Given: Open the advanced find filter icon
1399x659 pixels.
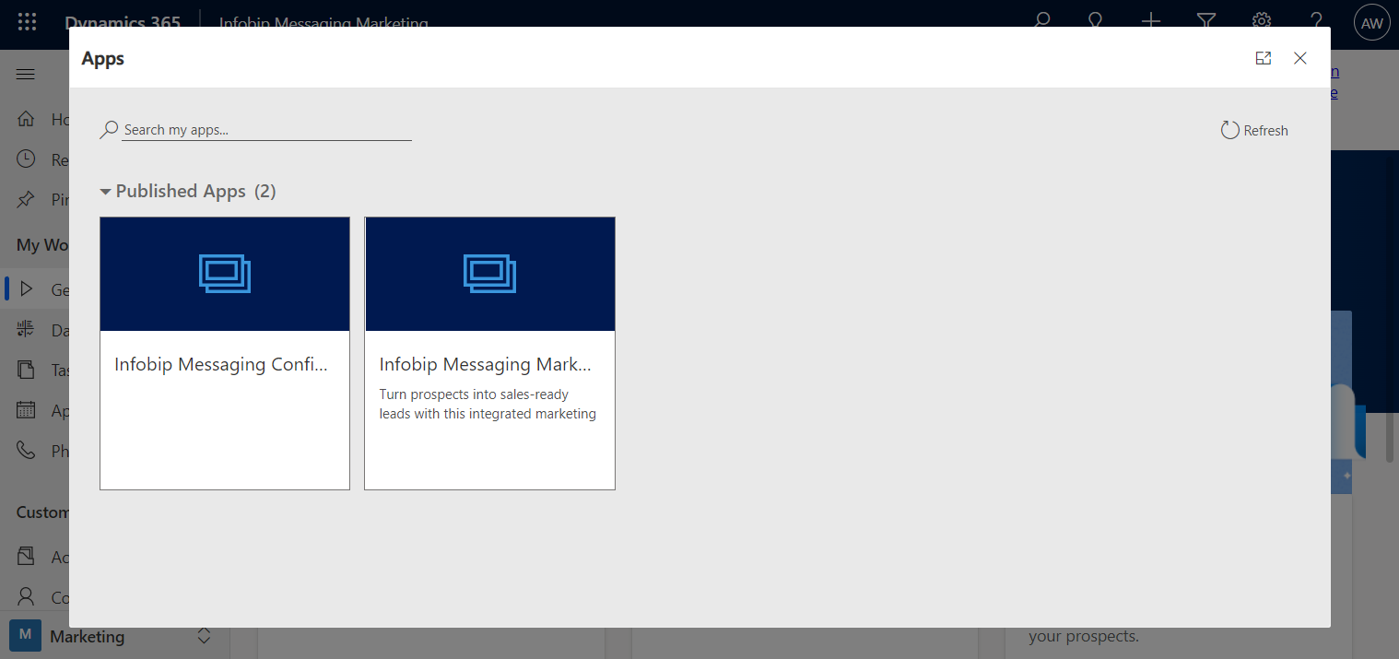Looking at the screenshot, I should click(1205, 20).
